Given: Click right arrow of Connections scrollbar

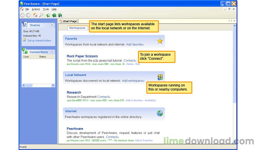Looking at the screenshot, I should tap(53, 85).
